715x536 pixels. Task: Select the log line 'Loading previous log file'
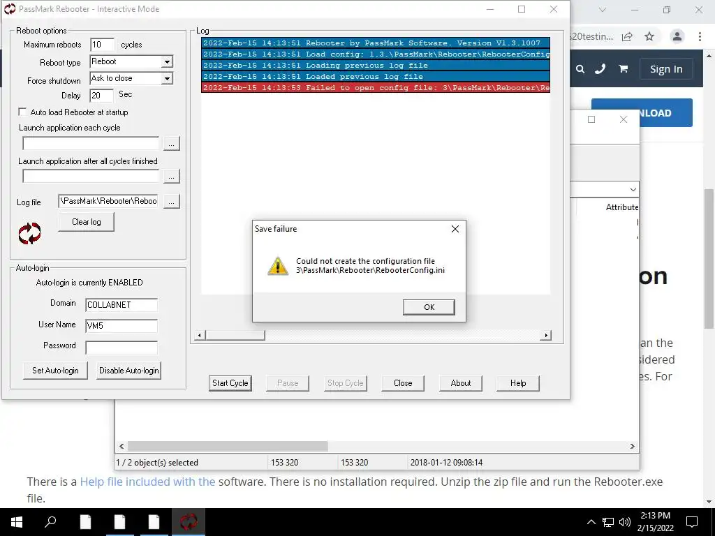point(376,65)
